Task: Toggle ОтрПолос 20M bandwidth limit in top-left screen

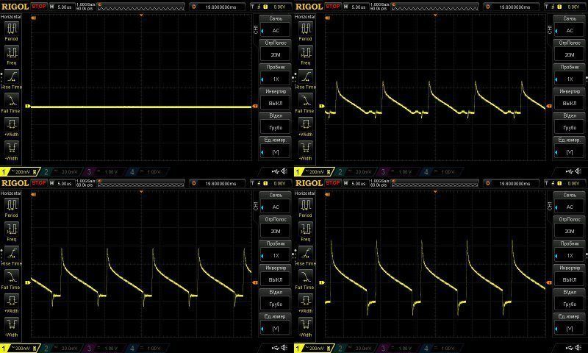Action: coord(276,50)
